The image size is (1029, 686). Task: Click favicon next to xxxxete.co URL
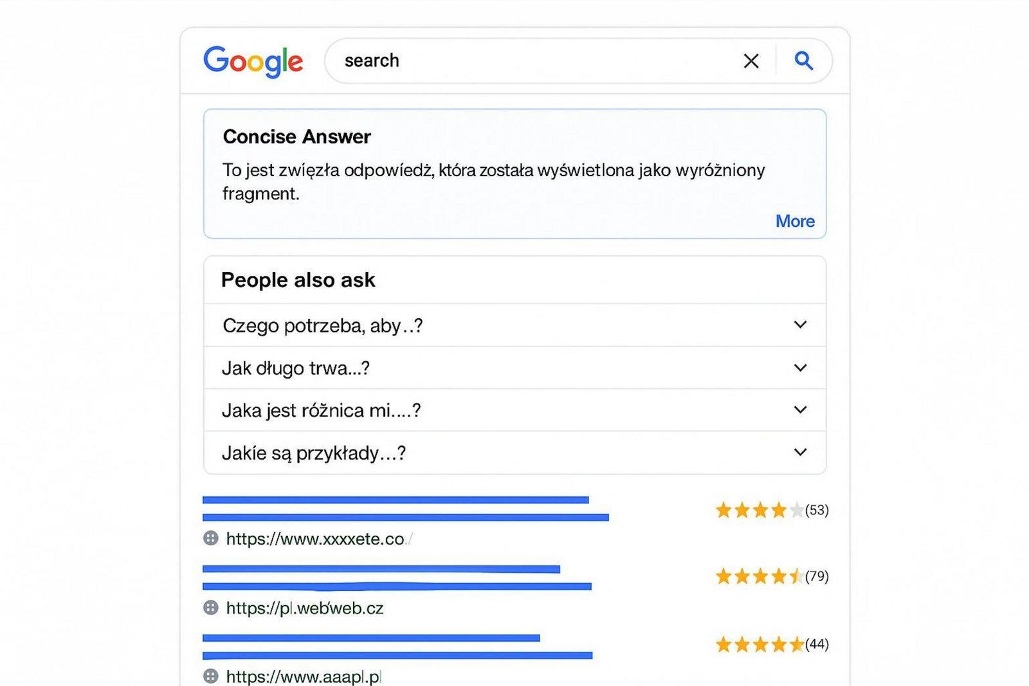(x=210, y=538)
